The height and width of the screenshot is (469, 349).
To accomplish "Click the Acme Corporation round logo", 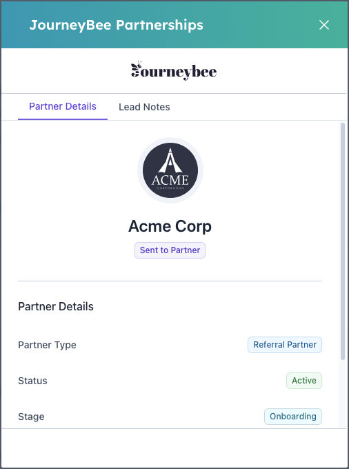I will (x=170, y=170).
